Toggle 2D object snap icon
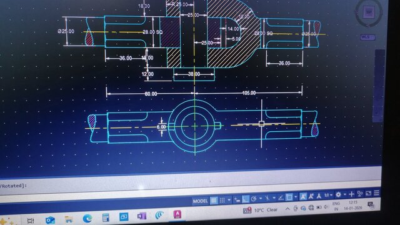The width and height of the screenshot is (400, 225). point(289,197)
